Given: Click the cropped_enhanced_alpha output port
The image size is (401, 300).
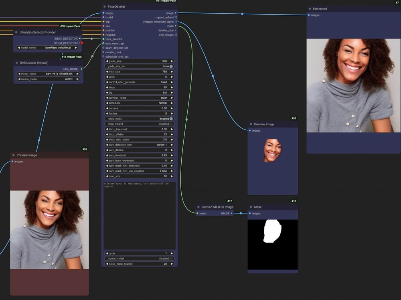Looking at the screenshot, I should coord(176,22).
